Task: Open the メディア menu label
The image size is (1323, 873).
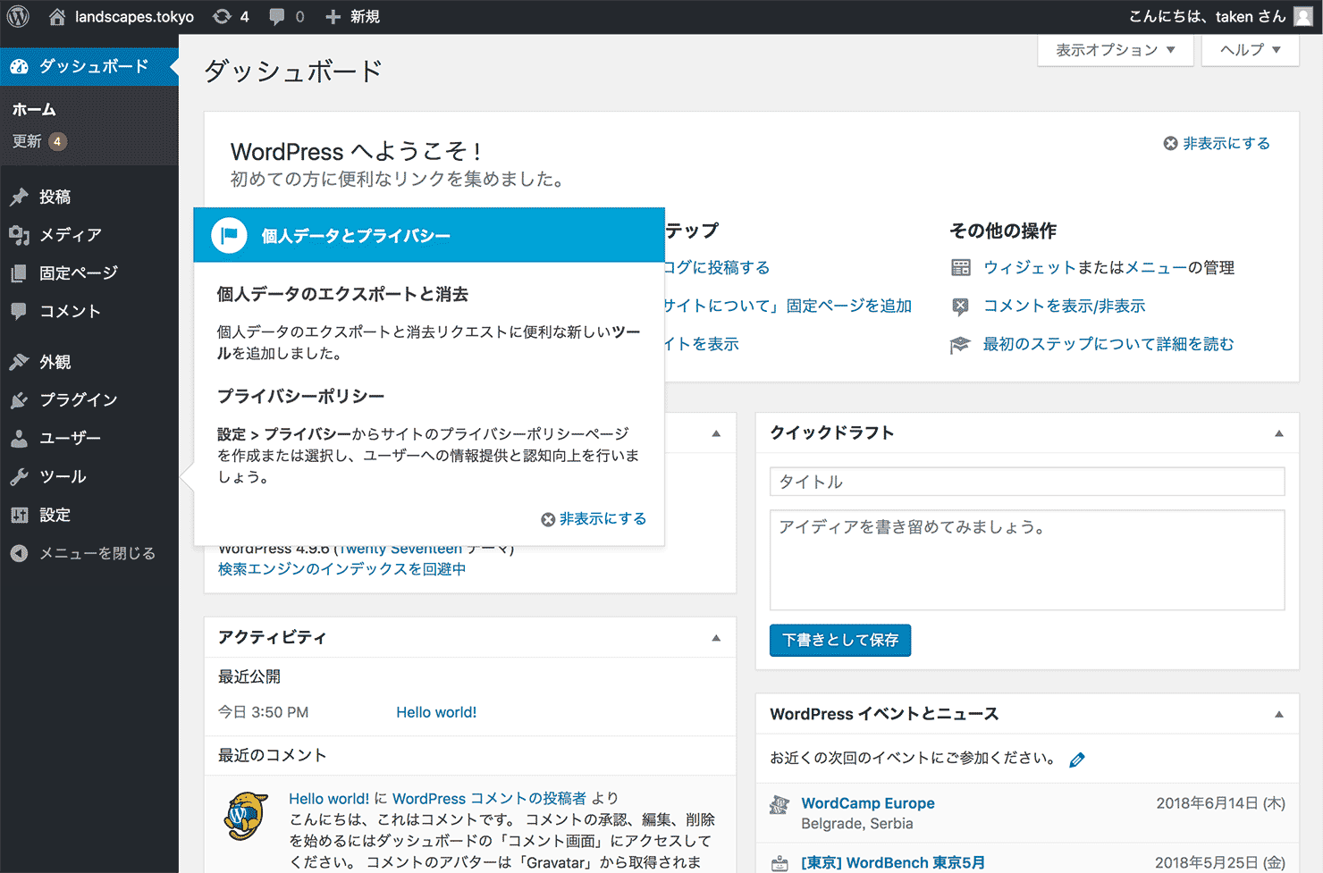Action: coord(71,235)
